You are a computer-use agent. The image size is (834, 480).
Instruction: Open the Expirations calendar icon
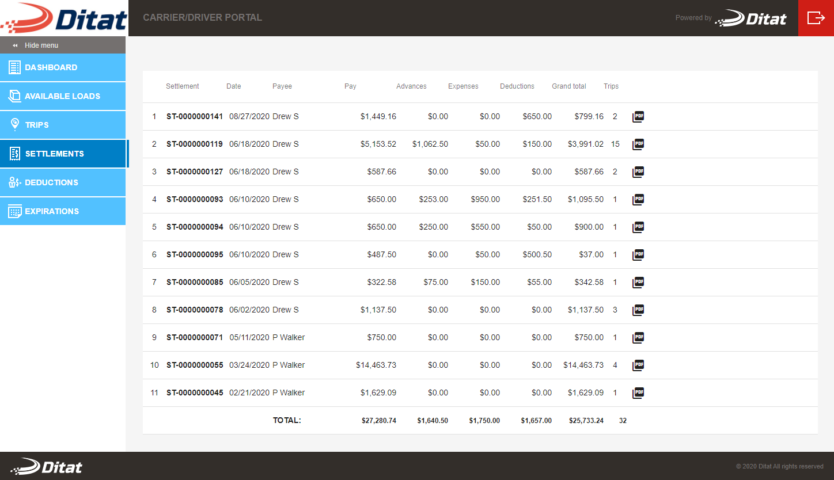[14, 211]
